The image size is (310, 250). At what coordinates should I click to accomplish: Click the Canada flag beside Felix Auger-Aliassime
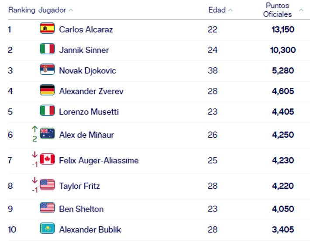coord(47,160)
